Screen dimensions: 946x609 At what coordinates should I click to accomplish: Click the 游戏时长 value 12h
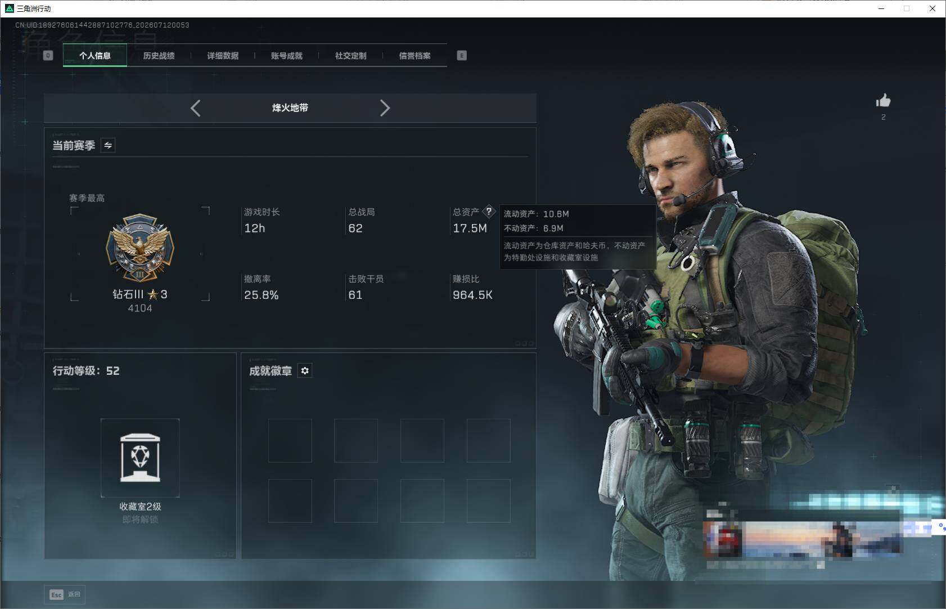(254, 228)
